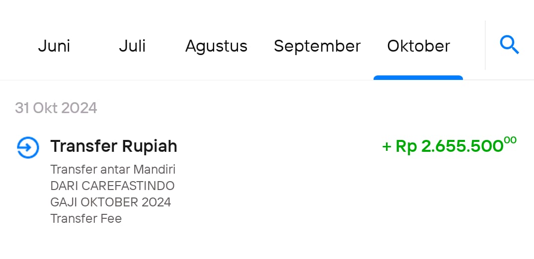Go to the September month tab
This screenshot has width=534, height=259.
pyautogui.click(x=317, y=47)
